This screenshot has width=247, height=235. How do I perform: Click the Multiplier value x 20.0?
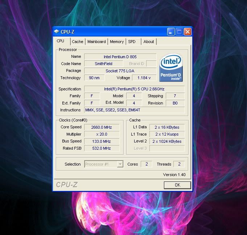(x=102, y=134)
